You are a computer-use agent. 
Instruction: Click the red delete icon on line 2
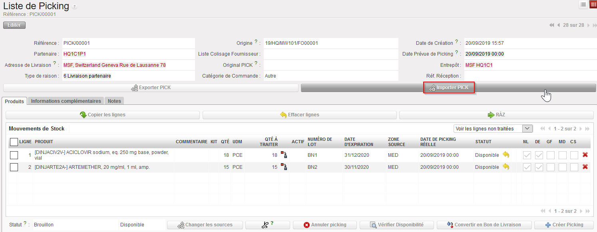(x=585, y=167)
